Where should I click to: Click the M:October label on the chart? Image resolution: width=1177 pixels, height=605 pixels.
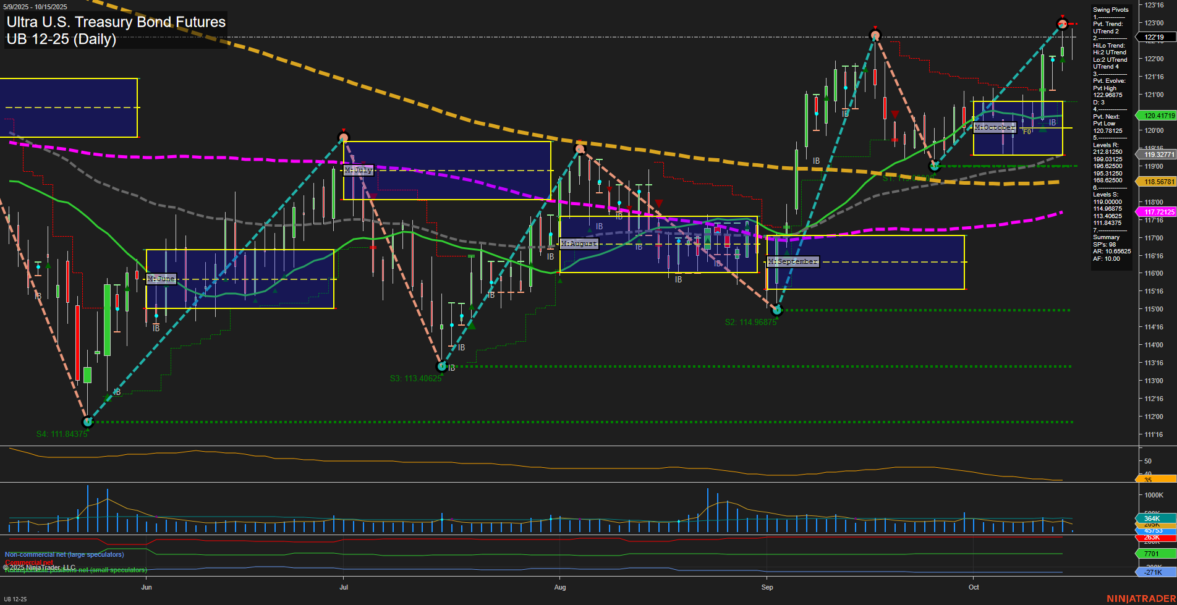click(994, 127)
